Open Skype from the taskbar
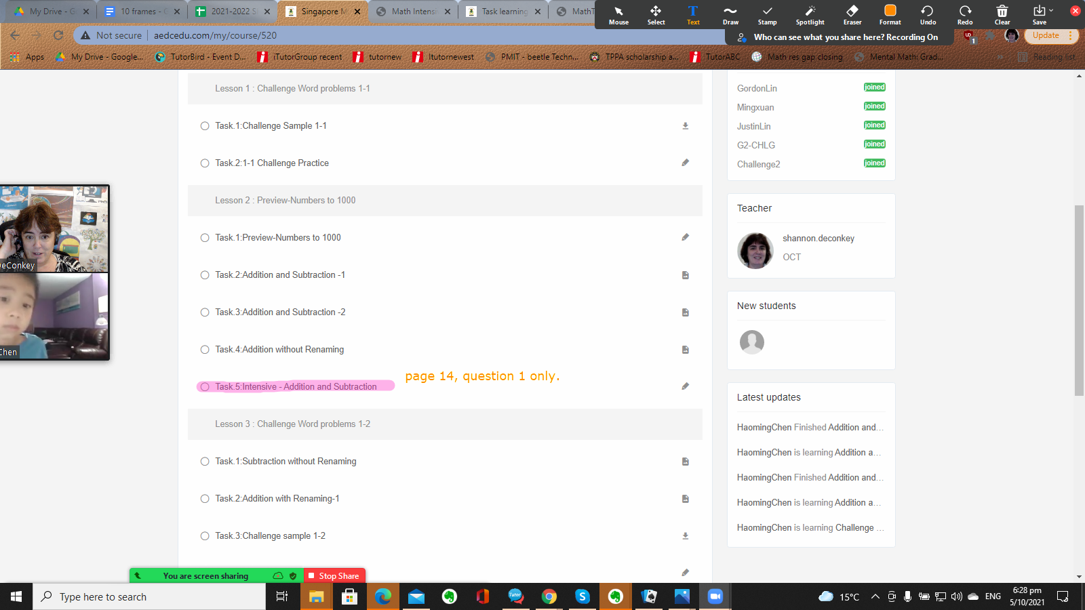Image resolution: width=1085 pixels, height=610 pixels. [582, 596]
